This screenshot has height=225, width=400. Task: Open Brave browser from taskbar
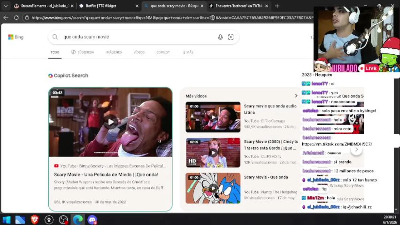point(35,220)
